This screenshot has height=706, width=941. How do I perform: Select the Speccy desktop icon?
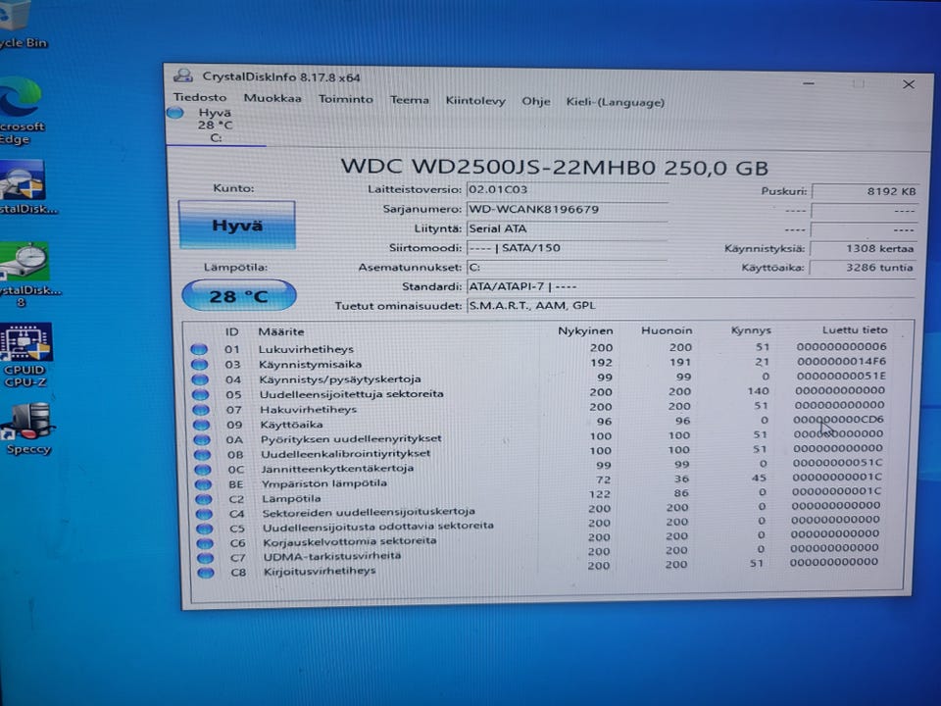pyautogui.click(x=27, y=429)
